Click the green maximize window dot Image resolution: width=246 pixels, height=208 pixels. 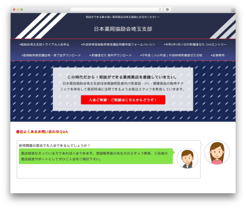[x=22, y=9]
